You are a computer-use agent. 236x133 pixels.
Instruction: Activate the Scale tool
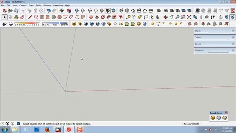click(x=114, y=17)
